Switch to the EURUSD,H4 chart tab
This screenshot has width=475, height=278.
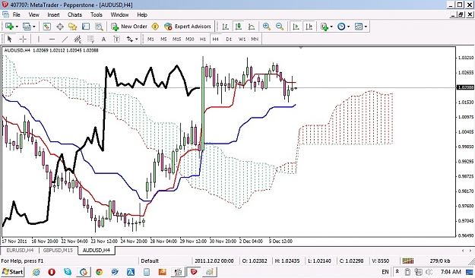click(x=20, y=251)
